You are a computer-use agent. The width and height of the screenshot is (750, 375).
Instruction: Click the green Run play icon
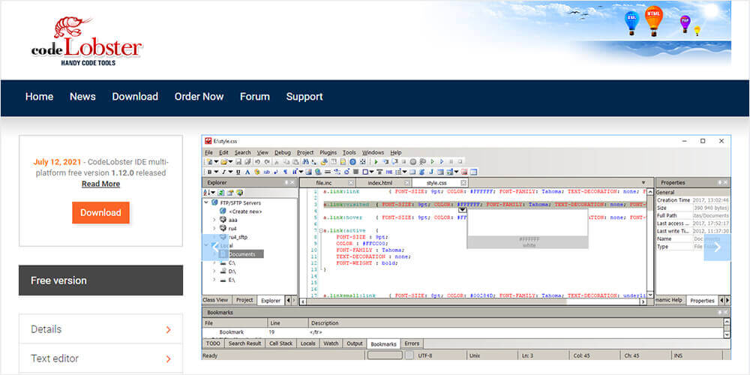[x=376, y=162]
